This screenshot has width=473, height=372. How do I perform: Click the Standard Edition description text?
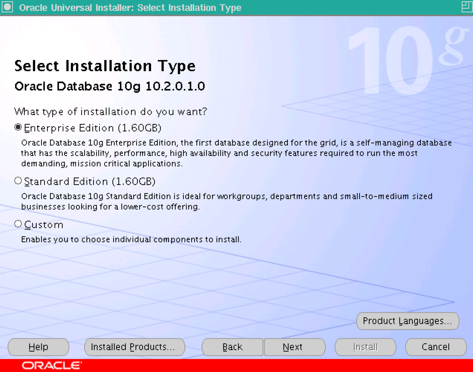[227, 201]
